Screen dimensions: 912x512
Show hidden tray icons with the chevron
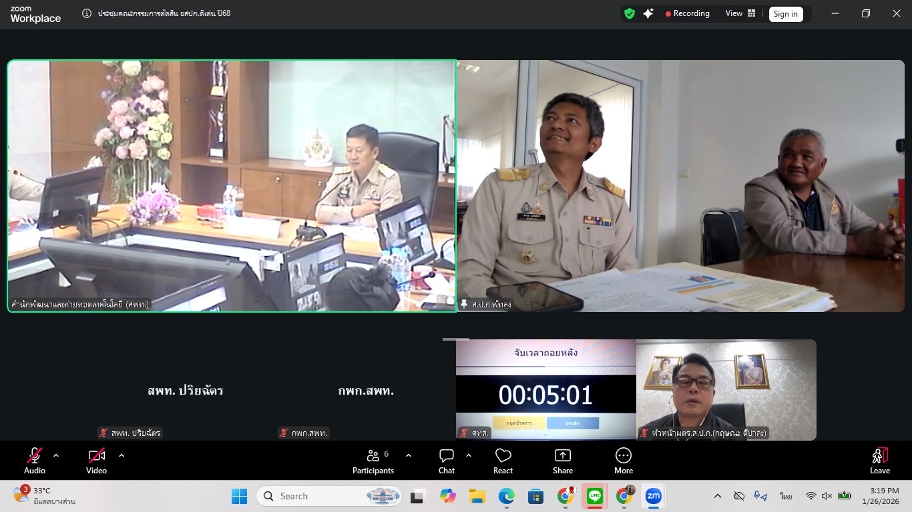pyautogui.click(x=717, y=496)
